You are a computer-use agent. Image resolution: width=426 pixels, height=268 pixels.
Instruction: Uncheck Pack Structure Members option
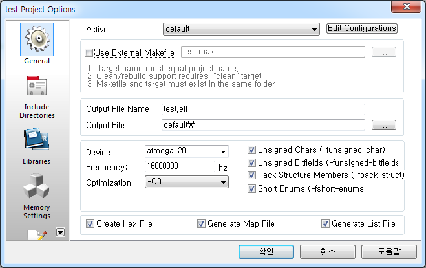253,175
